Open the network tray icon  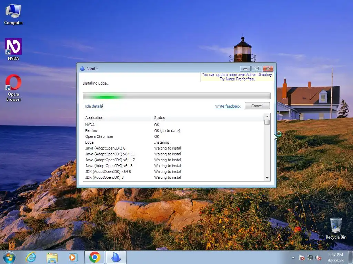[x=310, y=257]
